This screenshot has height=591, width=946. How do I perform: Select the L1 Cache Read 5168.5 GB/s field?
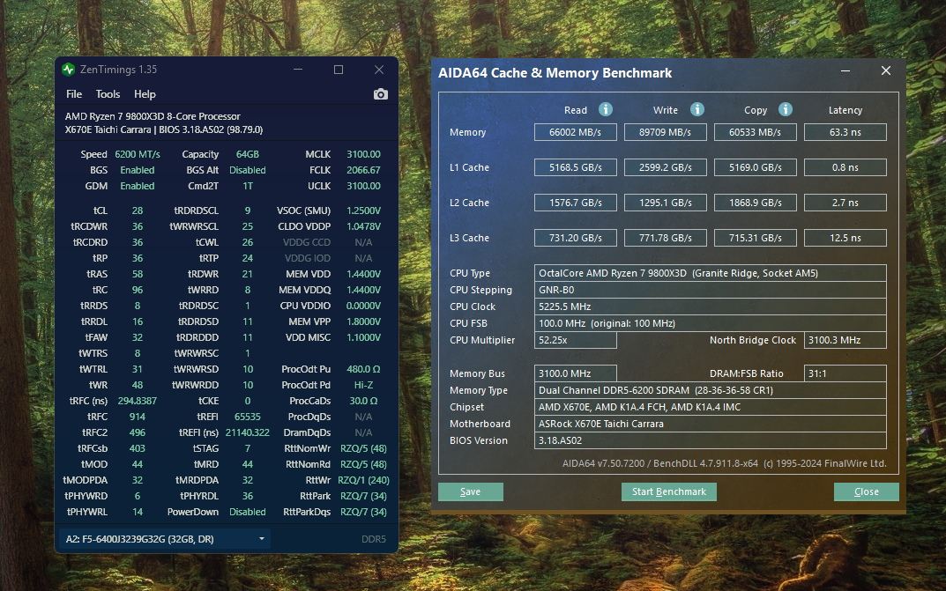[x=576, y=167]
